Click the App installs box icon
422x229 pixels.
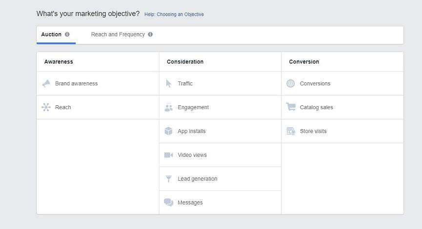pyautogui.click(x=169, y=131)
